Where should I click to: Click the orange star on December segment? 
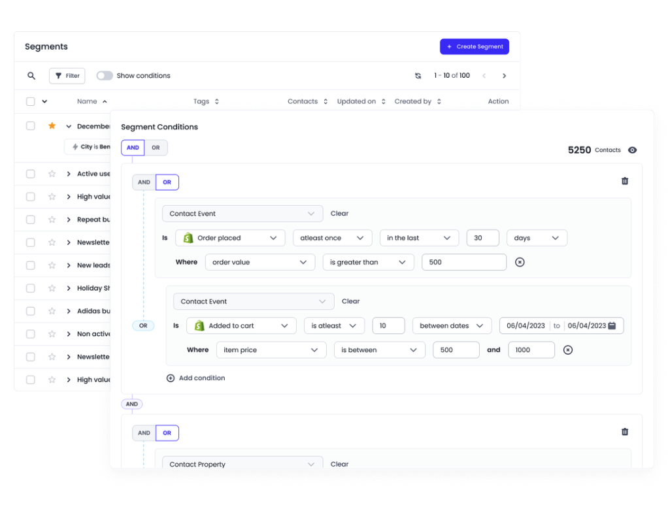tap(52, 126)
